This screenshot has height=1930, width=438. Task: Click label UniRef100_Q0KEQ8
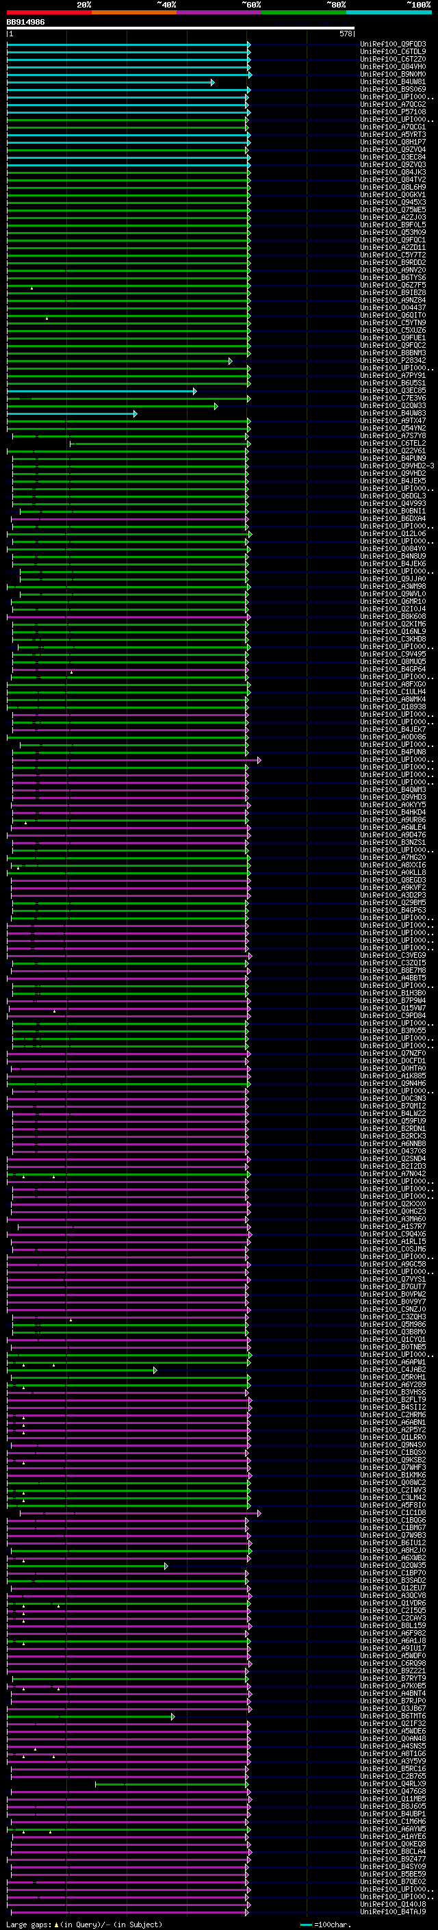[x=393, y=1844]
